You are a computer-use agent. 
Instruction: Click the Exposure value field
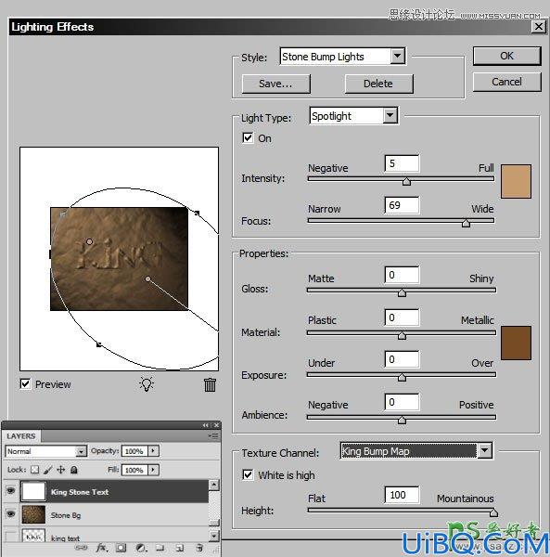pyautogui.click(x=402, y=359)
